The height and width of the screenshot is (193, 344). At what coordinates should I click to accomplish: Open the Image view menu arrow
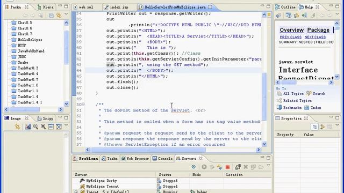(66, 125)
